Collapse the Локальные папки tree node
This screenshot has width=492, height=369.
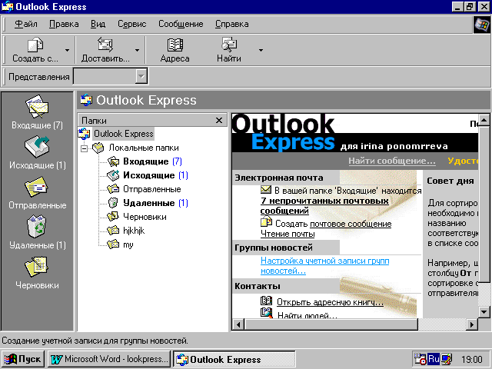click(84, 148)
